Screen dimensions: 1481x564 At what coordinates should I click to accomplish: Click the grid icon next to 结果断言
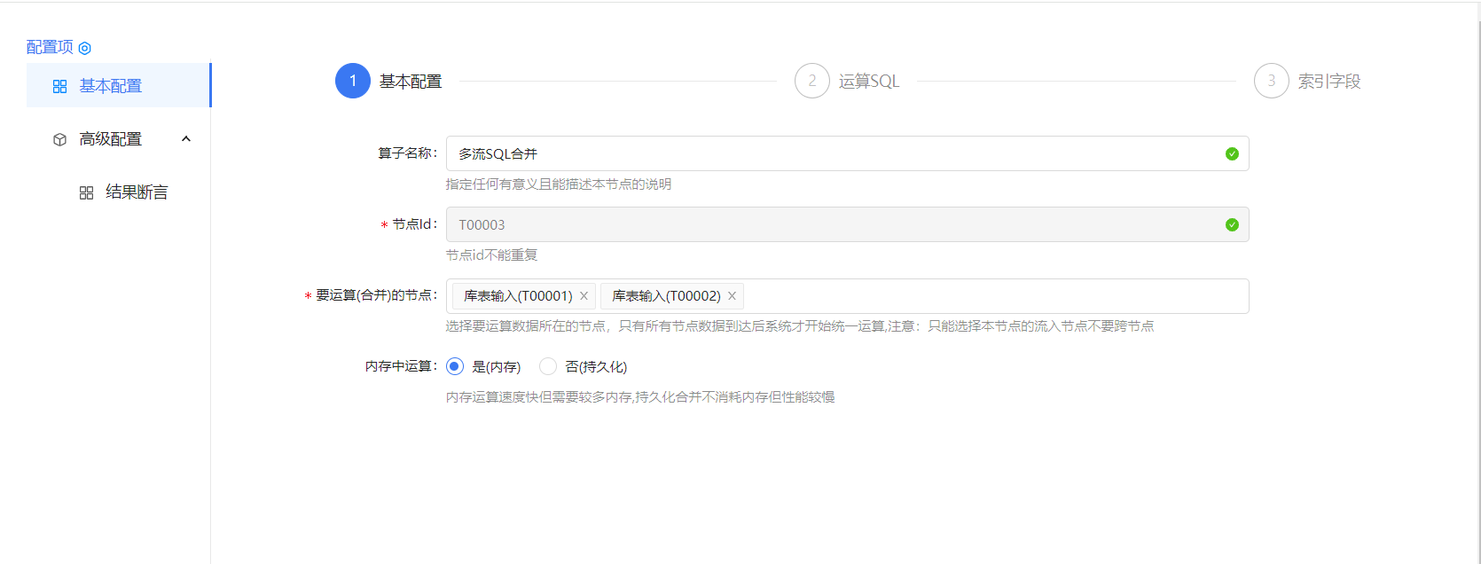coord(86,192)
